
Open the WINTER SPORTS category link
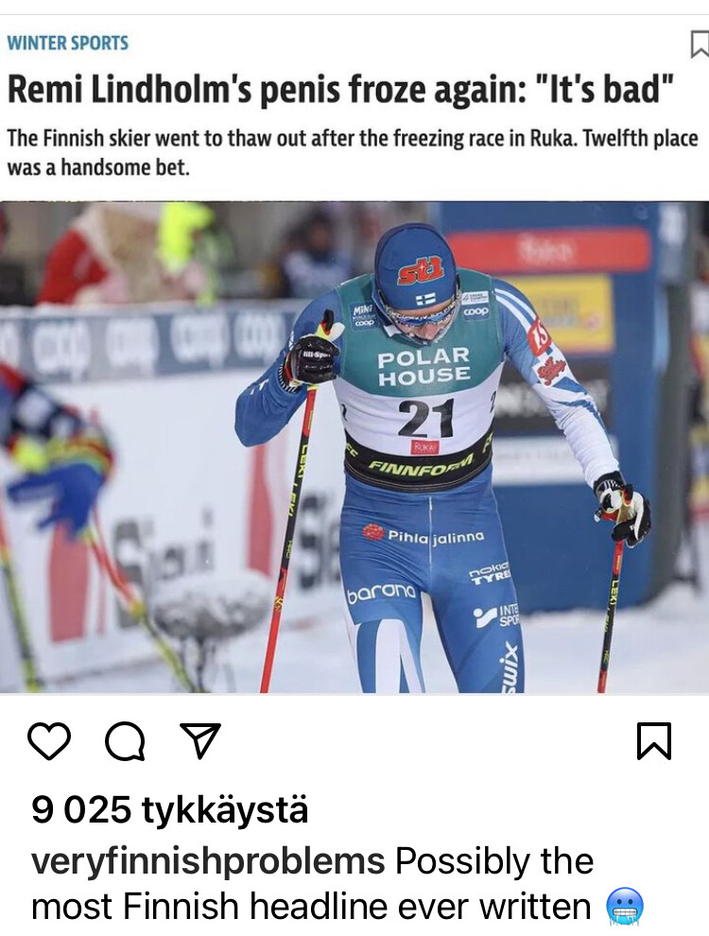coord(67,43)
